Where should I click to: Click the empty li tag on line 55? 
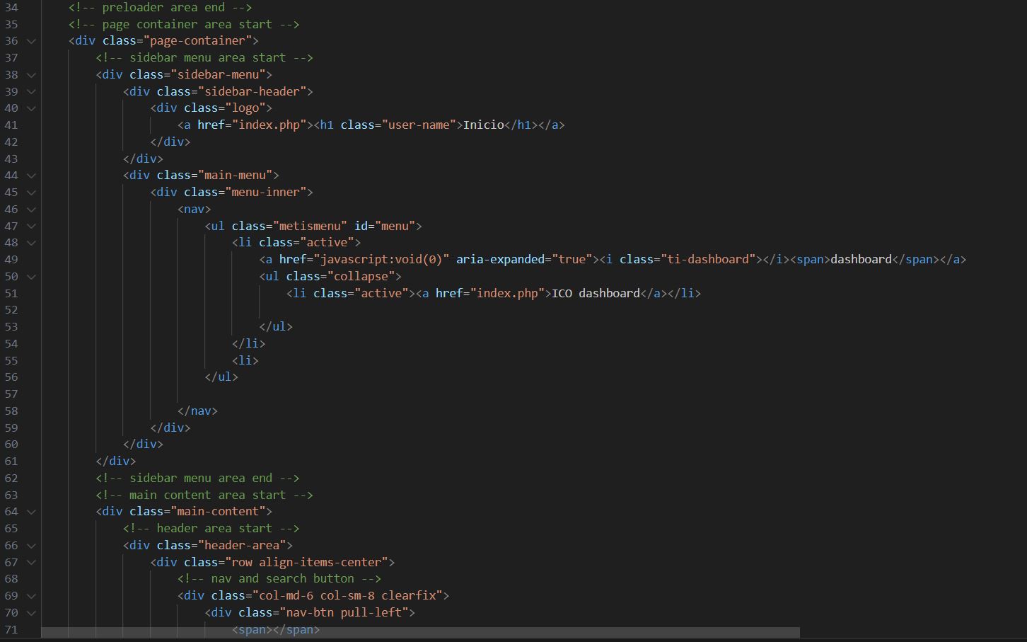pyautogui.click(x=245, y=360)
